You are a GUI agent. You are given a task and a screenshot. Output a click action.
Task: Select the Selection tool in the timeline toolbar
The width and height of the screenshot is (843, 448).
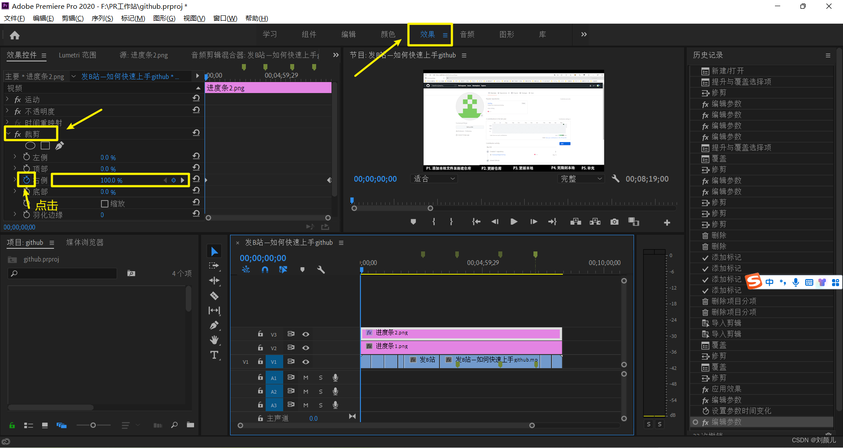pos(214,251)
